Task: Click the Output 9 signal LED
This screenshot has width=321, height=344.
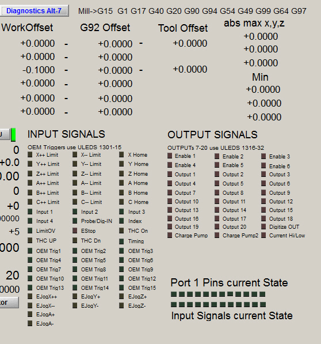Action: [263, 192]
